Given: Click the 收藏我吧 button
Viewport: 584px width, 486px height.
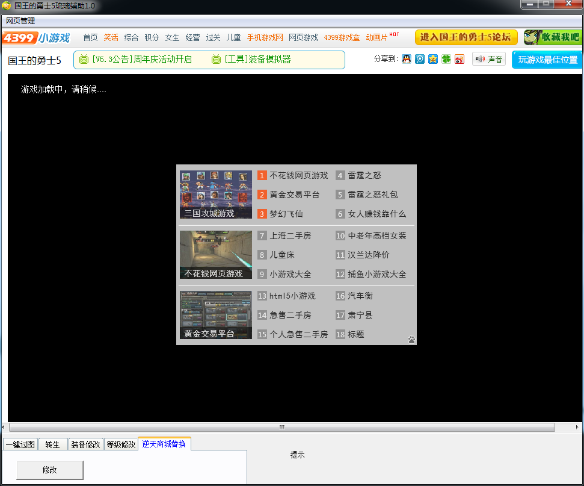Looking at the screenshot, I should (553, 37).
